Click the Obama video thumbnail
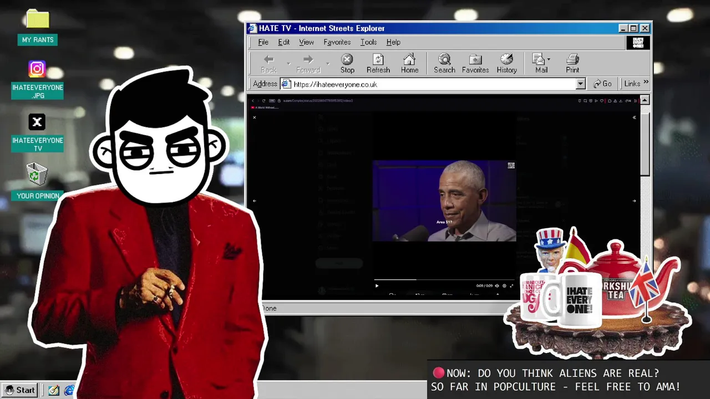710x399 pixels. [444, 201]
